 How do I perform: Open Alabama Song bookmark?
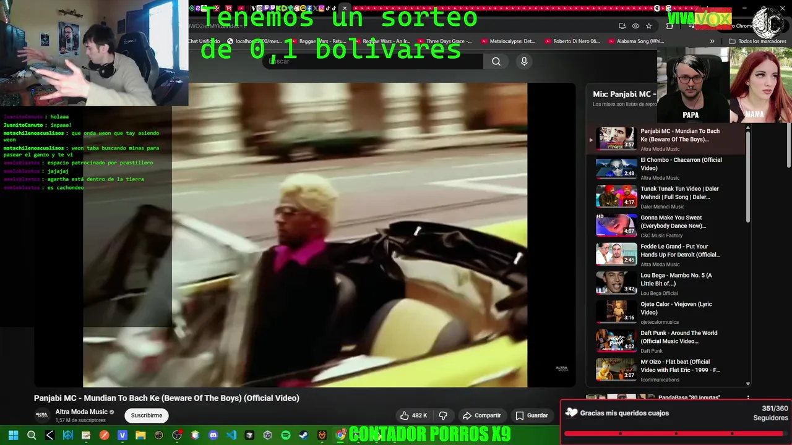(x=635, y=41)
